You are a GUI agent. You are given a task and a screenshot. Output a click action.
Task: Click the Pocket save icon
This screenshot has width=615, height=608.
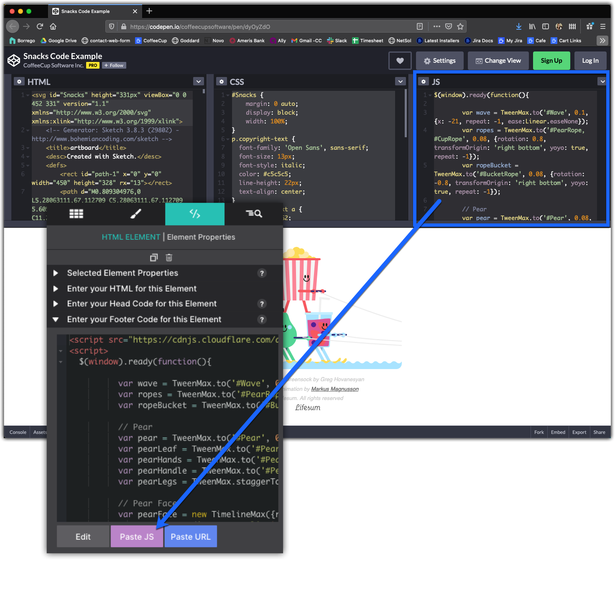click(x=449, y=26)
